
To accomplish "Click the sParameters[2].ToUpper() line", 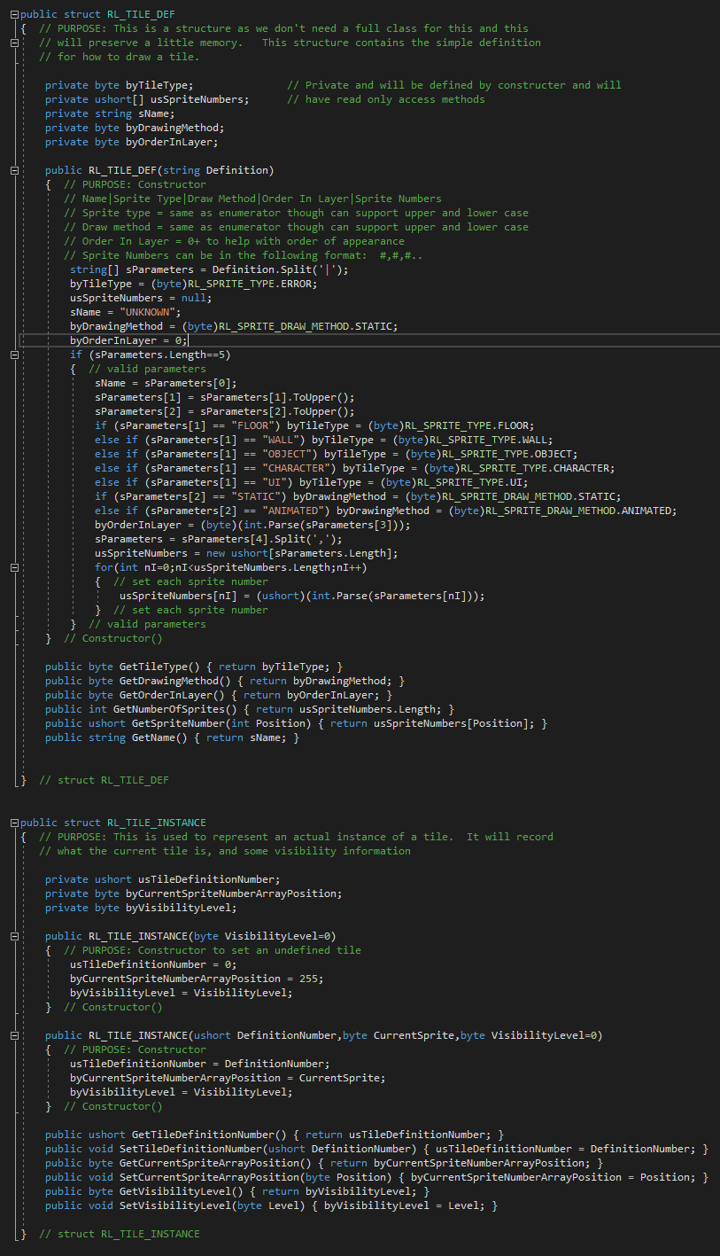I will coord(225,411).
